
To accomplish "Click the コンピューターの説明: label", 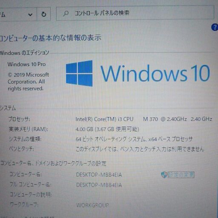I will [x=31, y=195].
